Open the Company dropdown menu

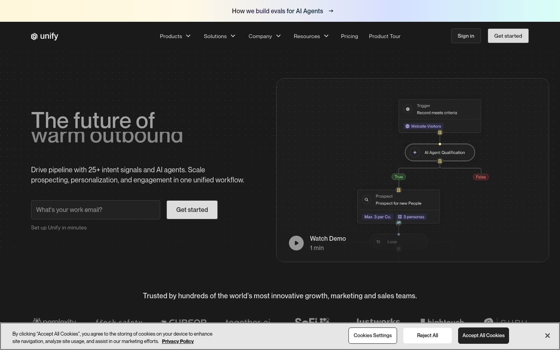[x=264, y=36]
